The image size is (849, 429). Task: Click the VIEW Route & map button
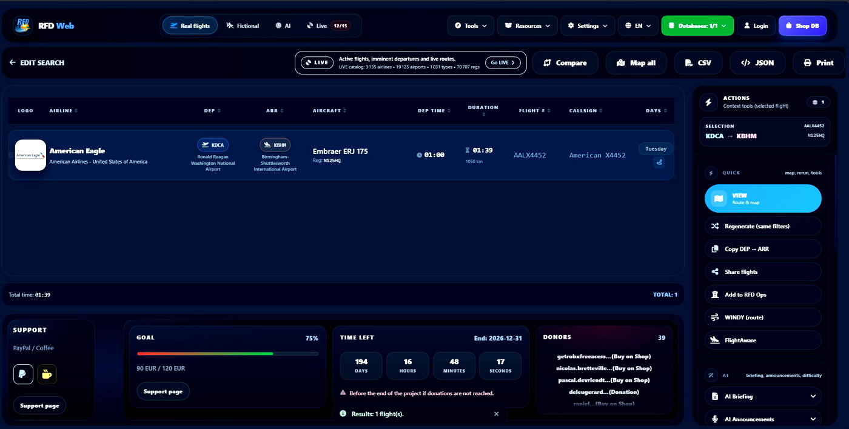tap(763, 199)
